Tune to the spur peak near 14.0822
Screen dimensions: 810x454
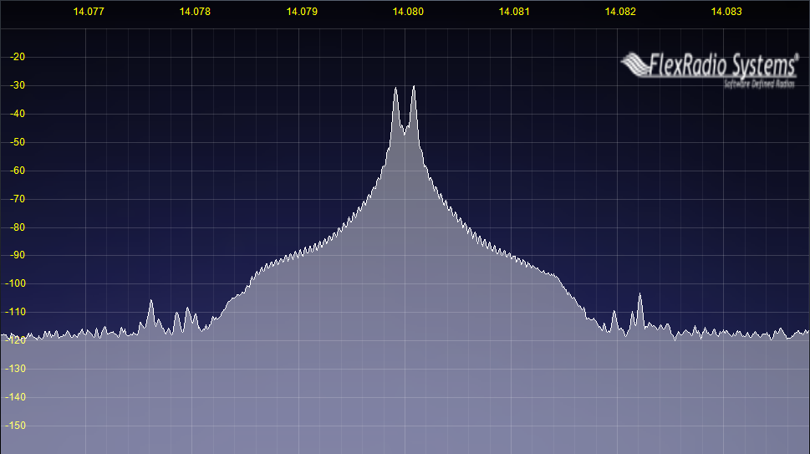point(639,295)
